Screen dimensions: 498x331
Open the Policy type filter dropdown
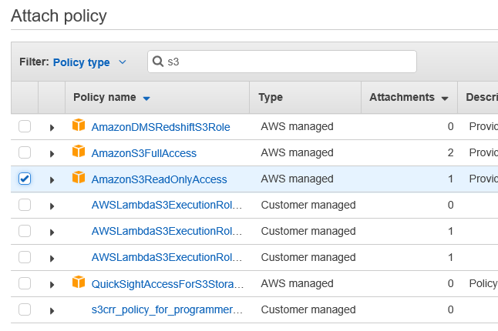pos(89,62)
